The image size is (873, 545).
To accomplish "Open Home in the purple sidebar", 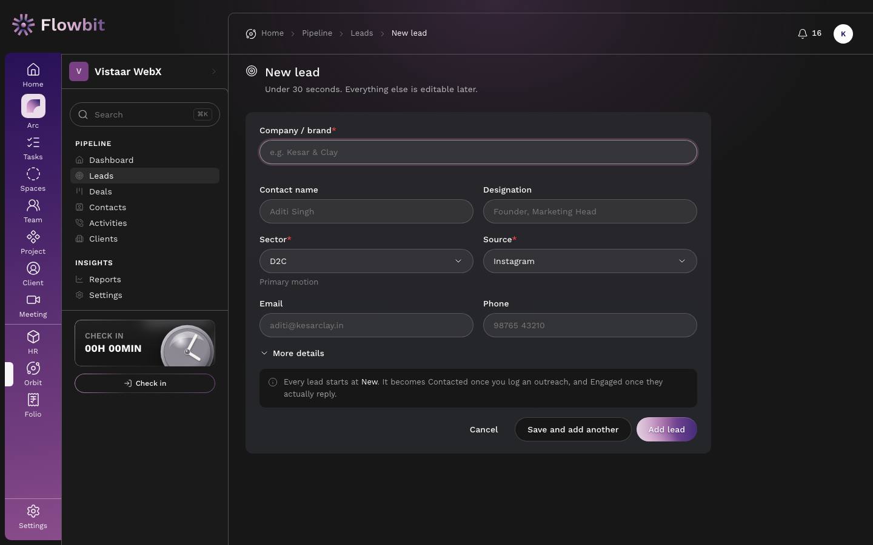I will coord(33,75).
